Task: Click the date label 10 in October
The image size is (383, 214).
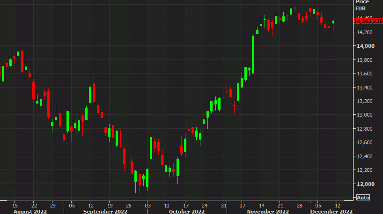Action: coord(167,206)
